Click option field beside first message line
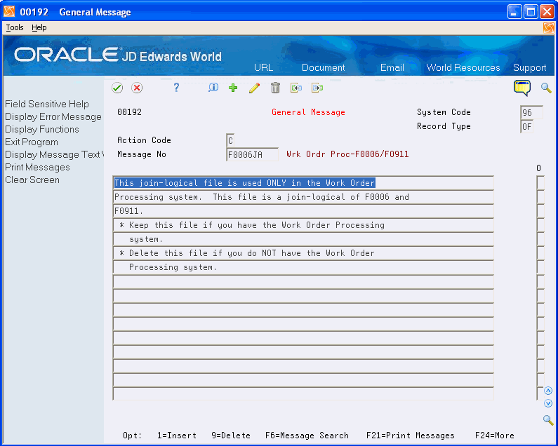Viewport: 558px width, 446px height. tap(540, 183)
